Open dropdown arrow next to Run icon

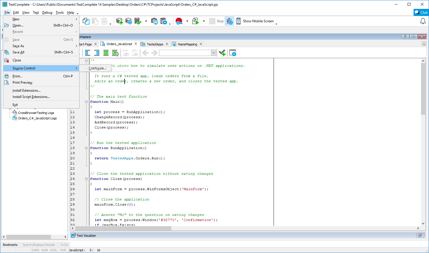(x=204, y=21)
